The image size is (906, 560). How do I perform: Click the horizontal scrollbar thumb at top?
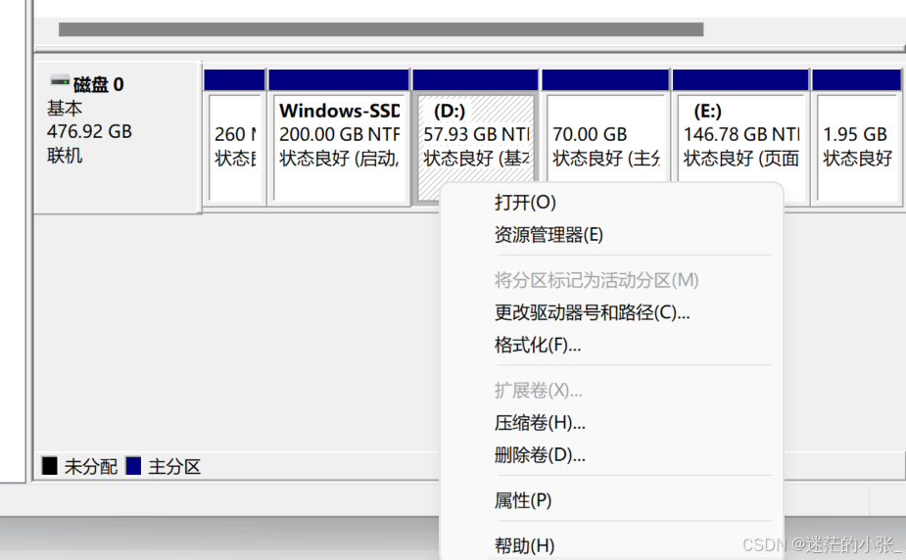click(381, 29)
